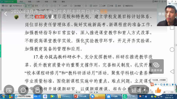Open the zoom level dropdown in toolbar
The image size is (177, 99).
pos(79,6)
